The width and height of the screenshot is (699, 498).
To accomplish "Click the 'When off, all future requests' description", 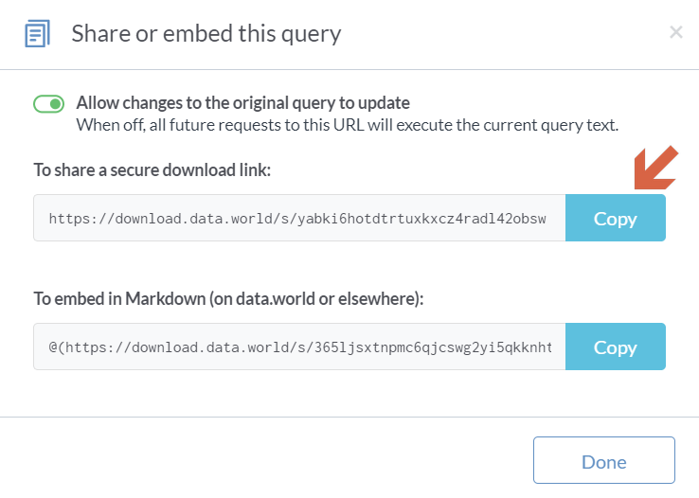I will (347, 125).
